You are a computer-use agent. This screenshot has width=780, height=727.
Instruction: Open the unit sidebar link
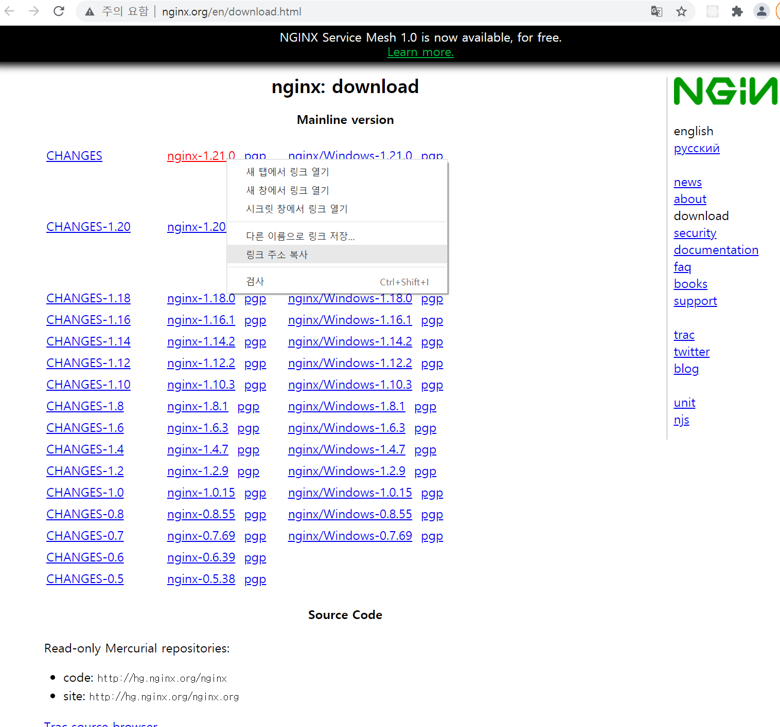point(685,403)
